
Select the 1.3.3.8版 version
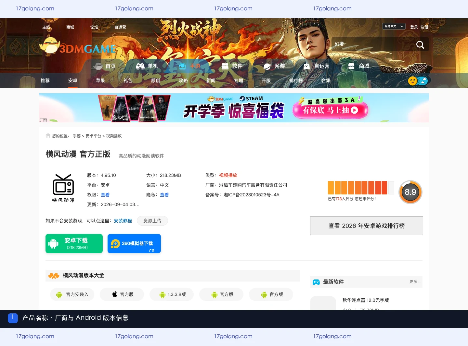[172, 294]
